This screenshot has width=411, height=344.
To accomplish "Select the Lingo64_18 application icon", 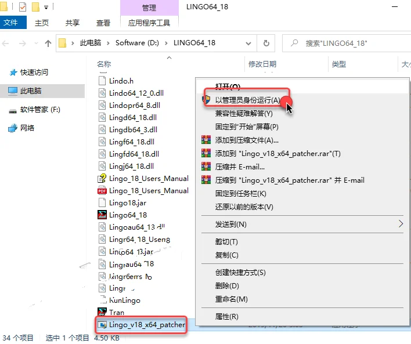I will (x=102, y=215).
